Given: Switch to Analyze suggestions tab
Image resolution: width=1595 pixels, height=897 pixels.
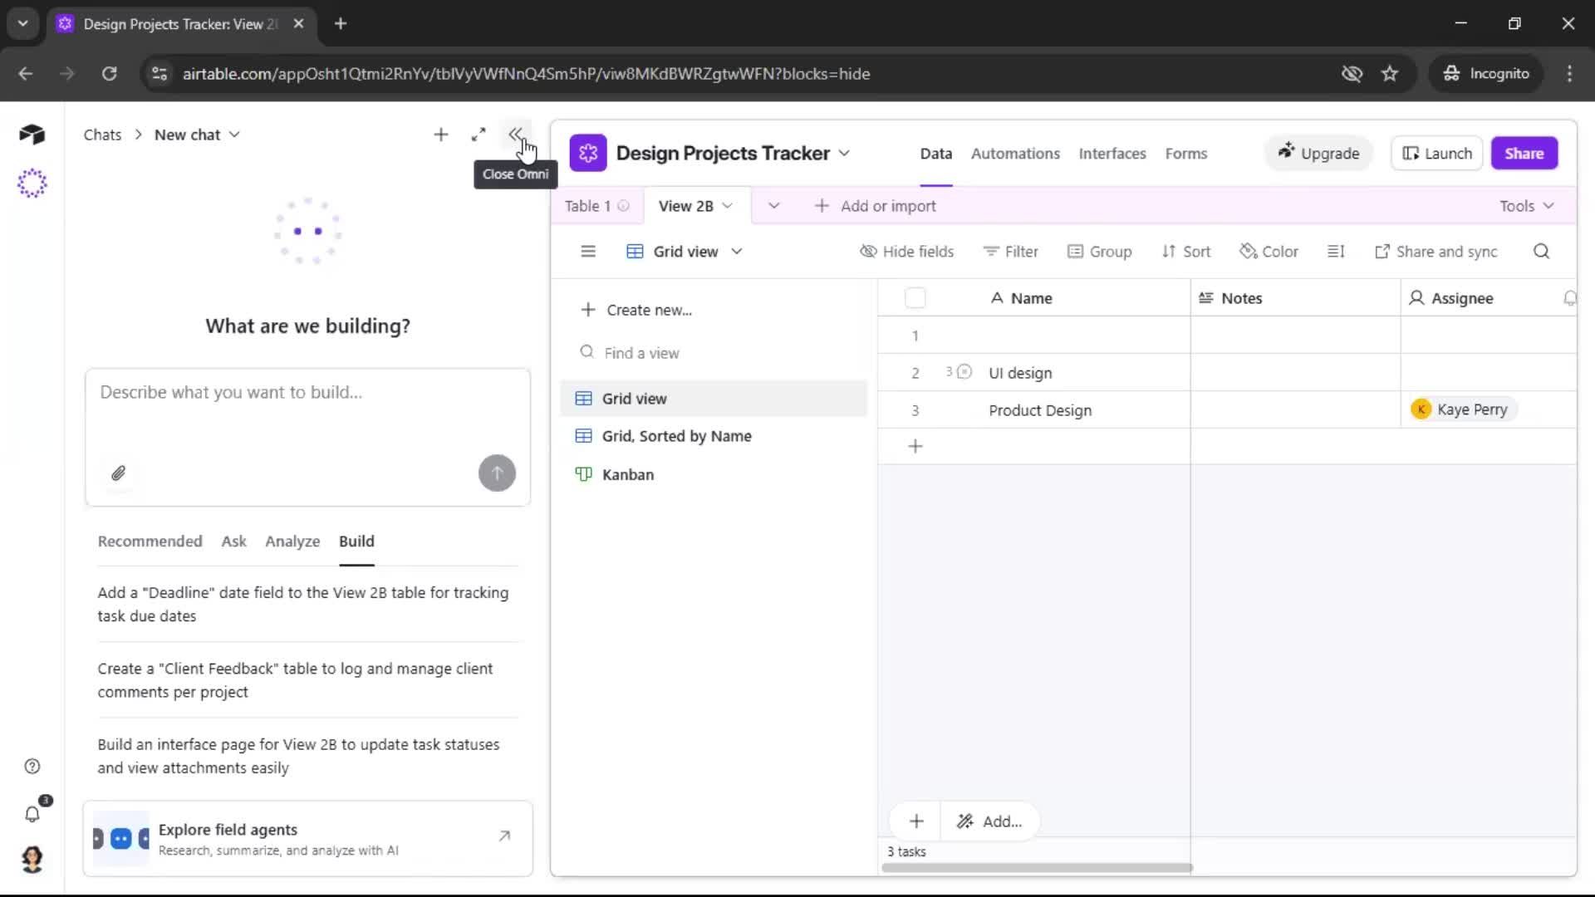Looking at the screenshot, I should pos(292,542).
